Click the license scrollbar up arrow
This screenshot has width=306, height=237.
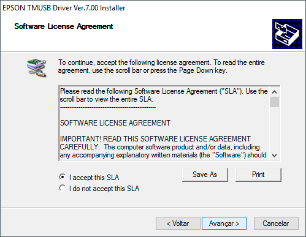point(275,92)
